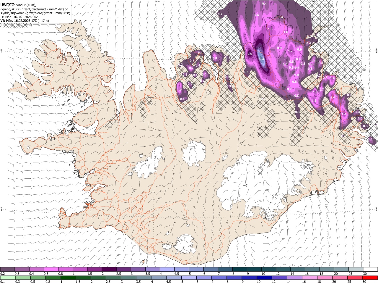Click the 6.4 snowfall maximum value on the map

point(262,59)
